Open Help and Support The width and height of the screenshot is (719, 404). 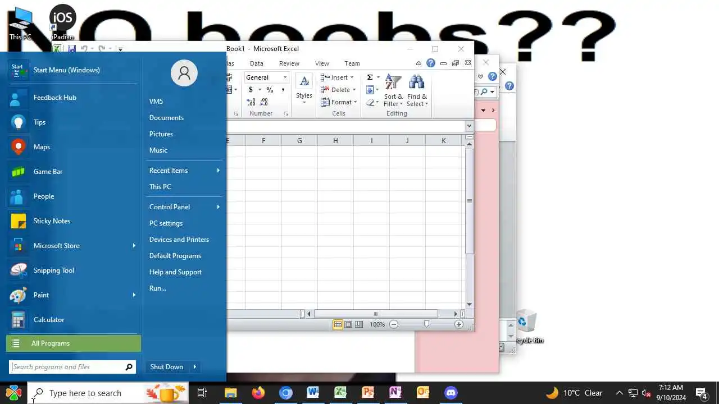tap(175, 272)
